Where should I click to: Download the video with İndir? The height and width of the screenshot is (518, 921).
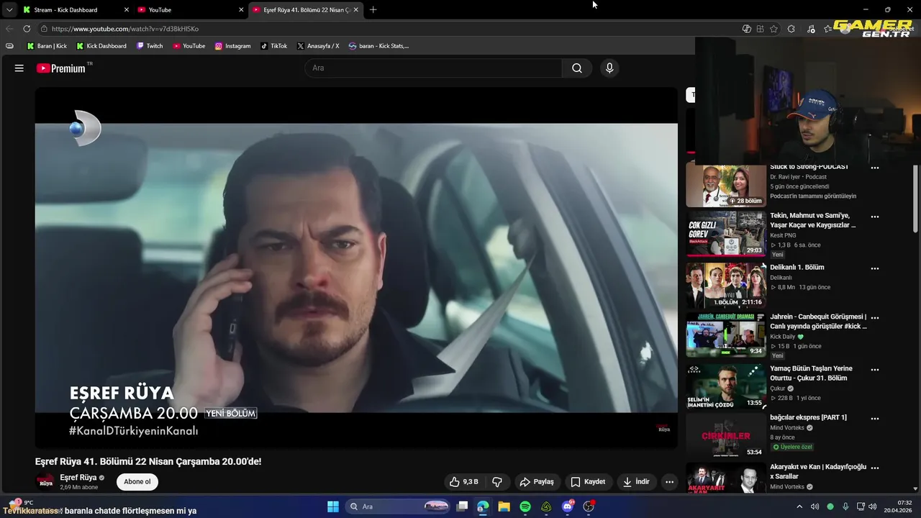636,482
